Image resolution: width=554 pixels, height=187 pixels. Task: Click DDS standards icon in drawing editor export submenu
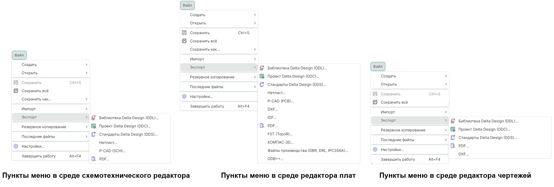tap(453, 137)
